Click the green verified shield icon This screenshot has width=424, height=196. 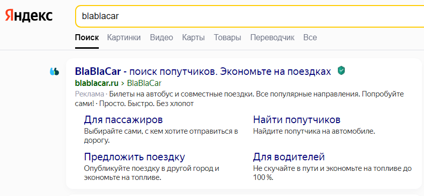(x=341, y=71)
